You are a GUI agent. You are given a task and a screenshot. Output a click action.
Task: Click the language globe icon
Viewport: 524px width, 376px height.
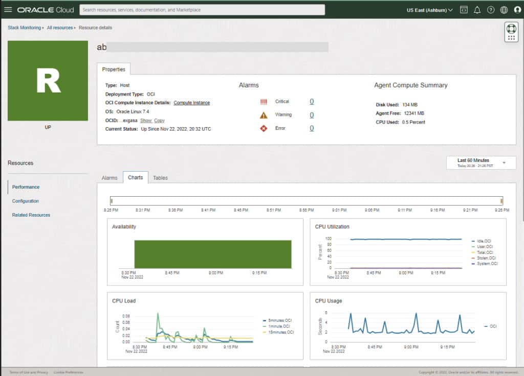pos(503,9)
